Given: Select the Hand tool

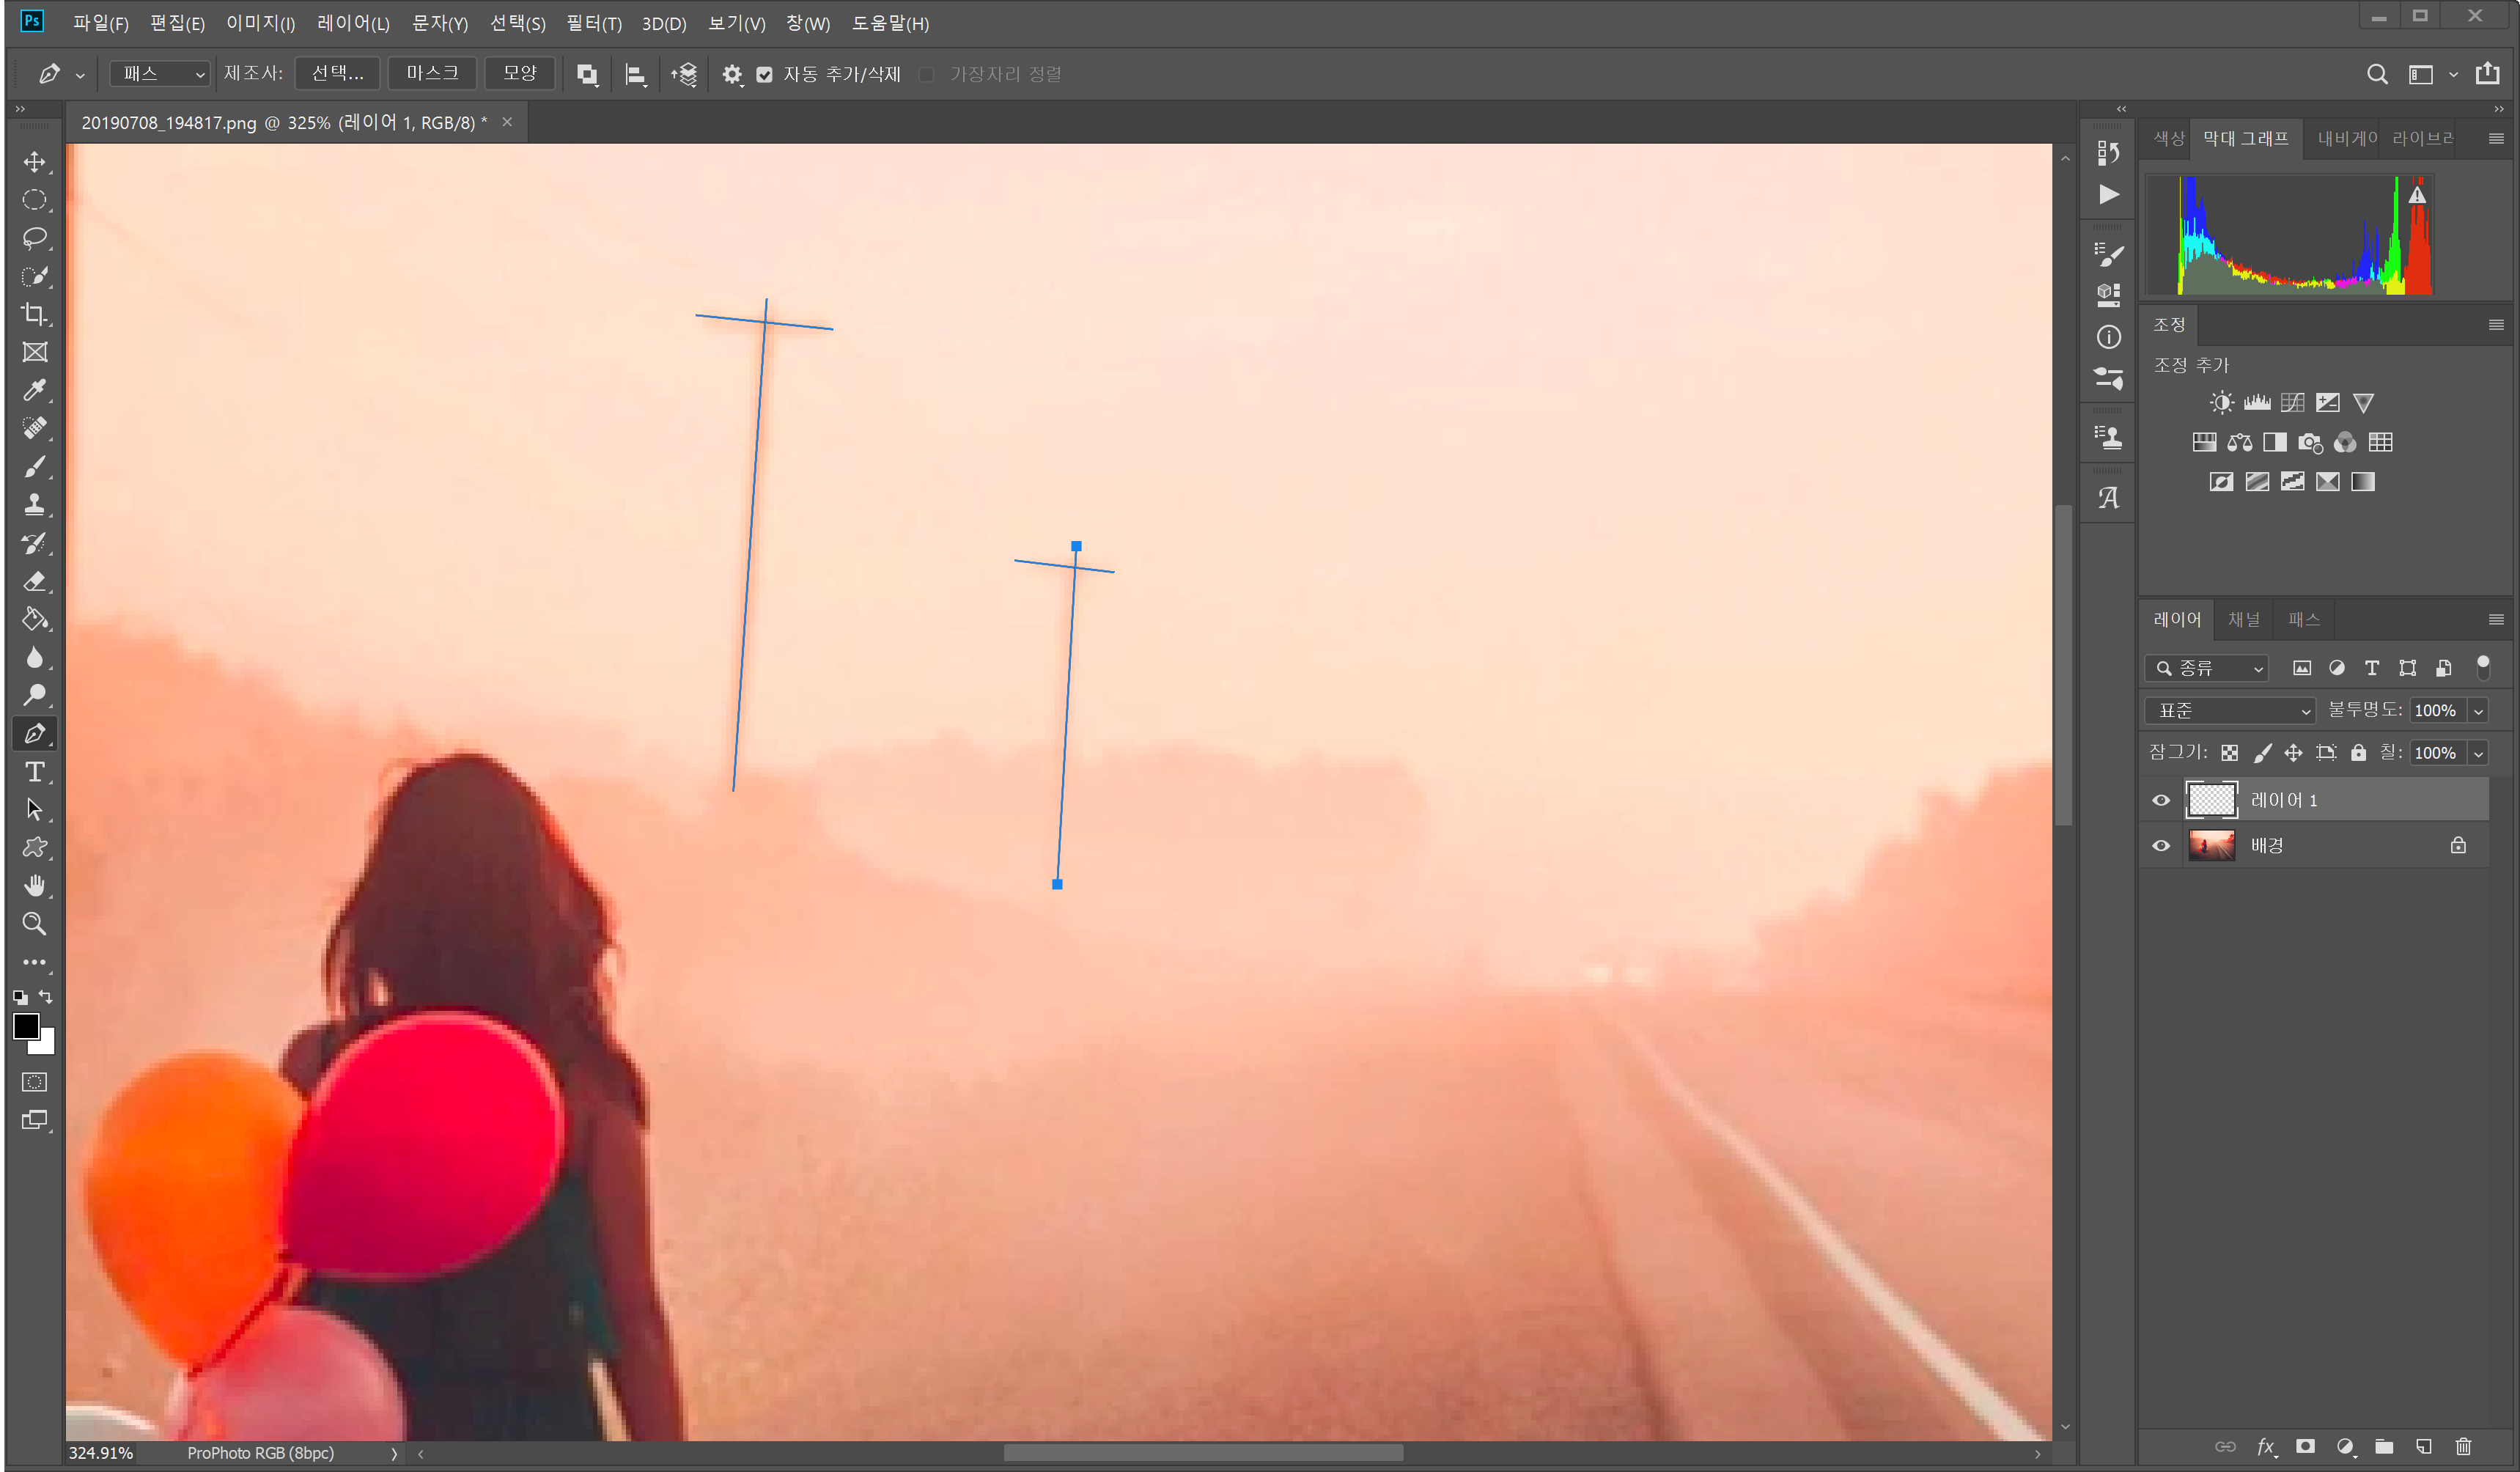Looking at the screenshot, I should click(x=34, y=886).
